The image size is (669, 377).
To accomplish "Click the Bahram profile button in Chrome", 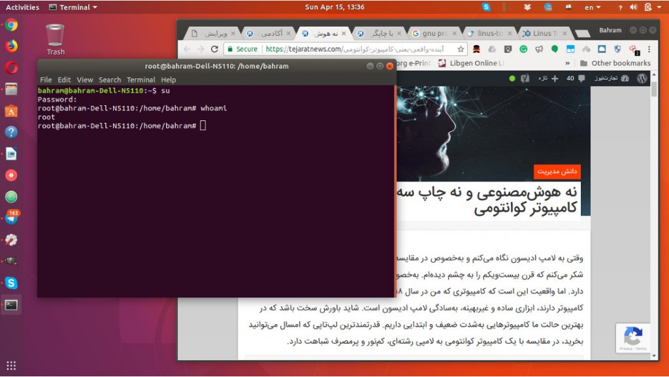I will pos(610,30).
